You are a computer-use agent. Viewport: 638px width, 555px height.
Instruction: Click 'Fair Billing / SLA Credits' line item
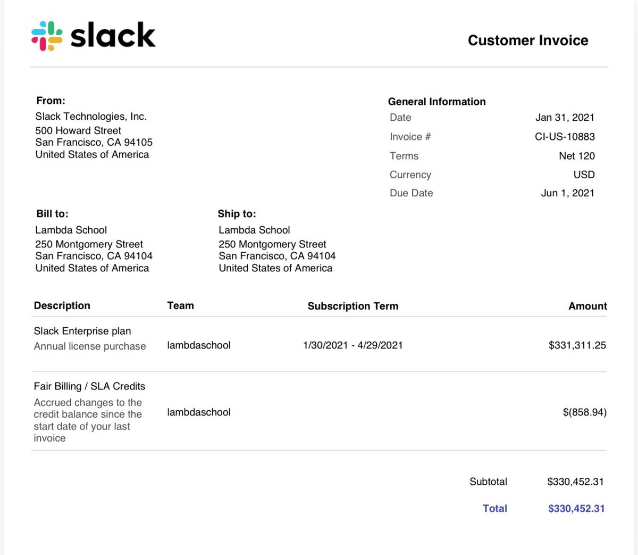tap(89, 386)
